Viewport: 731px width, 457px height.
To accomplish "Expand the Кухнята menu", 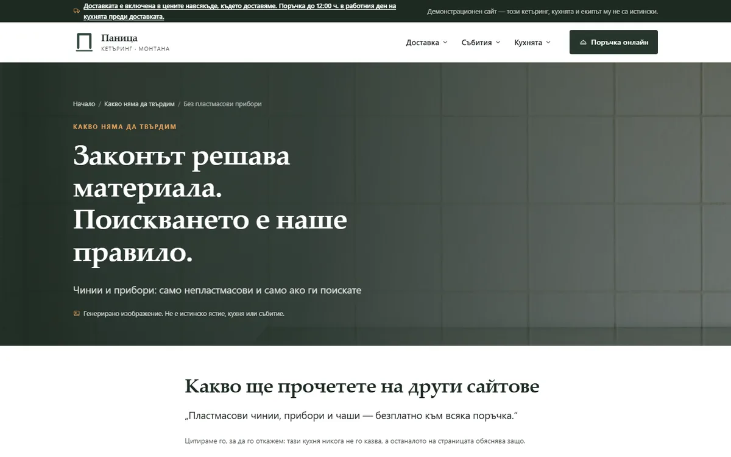I will coord(532,43).
